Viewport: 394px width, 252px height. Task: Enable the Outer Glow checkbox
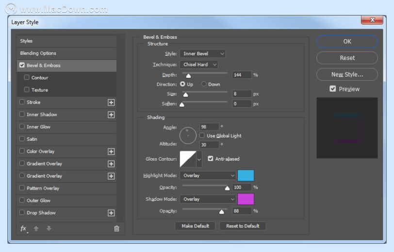click(x=22, y=200)
